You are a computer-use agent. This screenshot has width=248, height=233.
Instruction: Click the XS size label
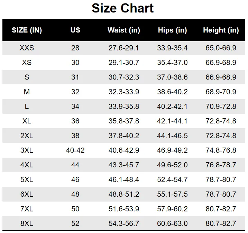[27, 63]
